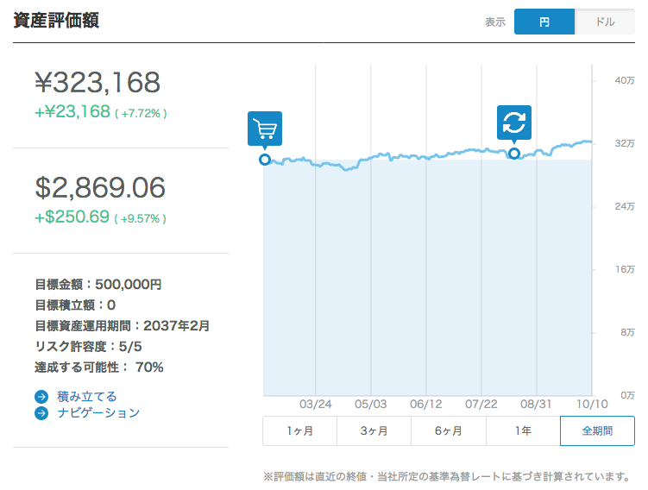The width and height of the screenshot is (648, 490).
Task: Select the 1年 time range
Action: click(x=523, y=431)
